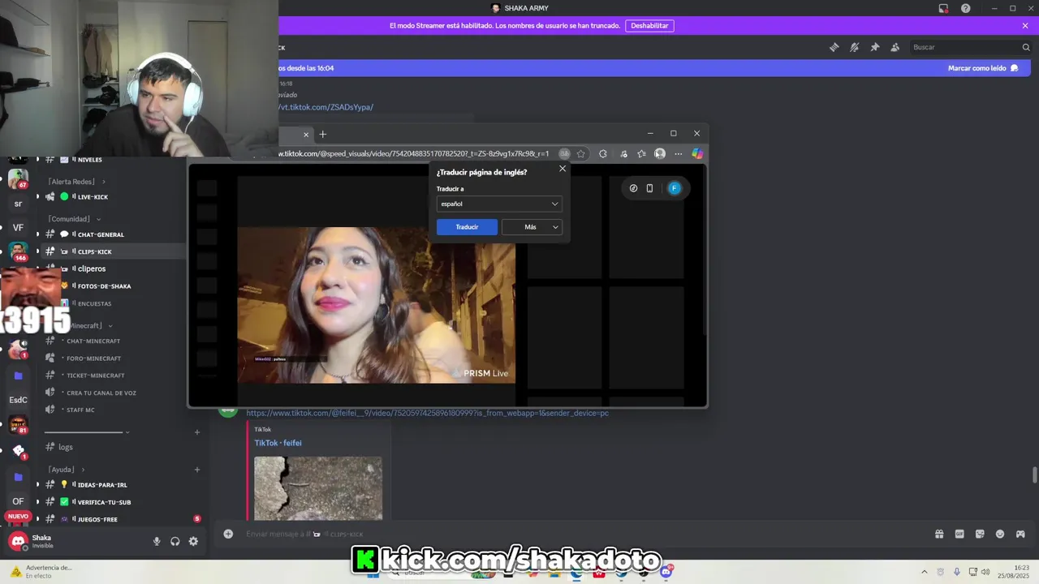Open emoji picker in message bar
Viewport: 1039px width, 584px height.
pyautogui.click(x=1000, y=534)
